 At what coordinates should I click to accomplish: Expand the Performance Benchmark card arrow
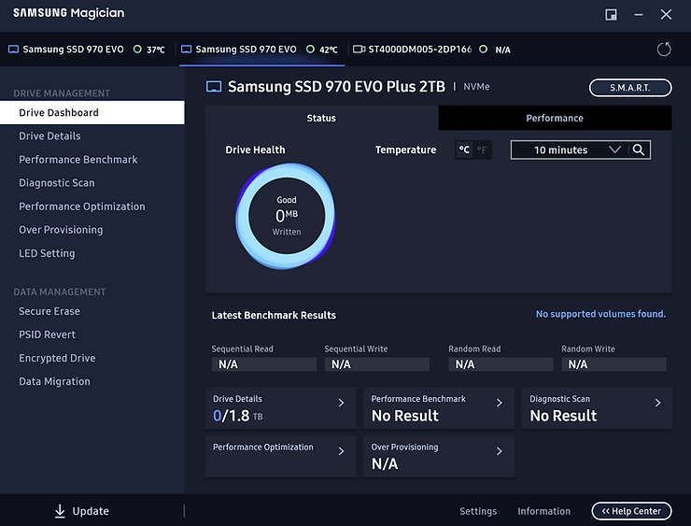pyautogui.click(x=500, y=403)
